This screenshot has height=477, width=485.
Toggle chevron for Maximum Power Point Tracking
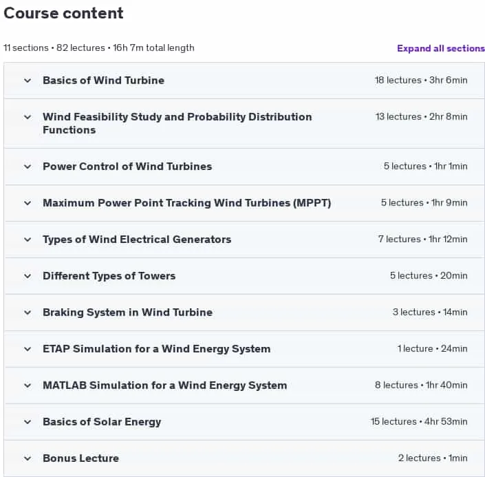pos(28,203)
